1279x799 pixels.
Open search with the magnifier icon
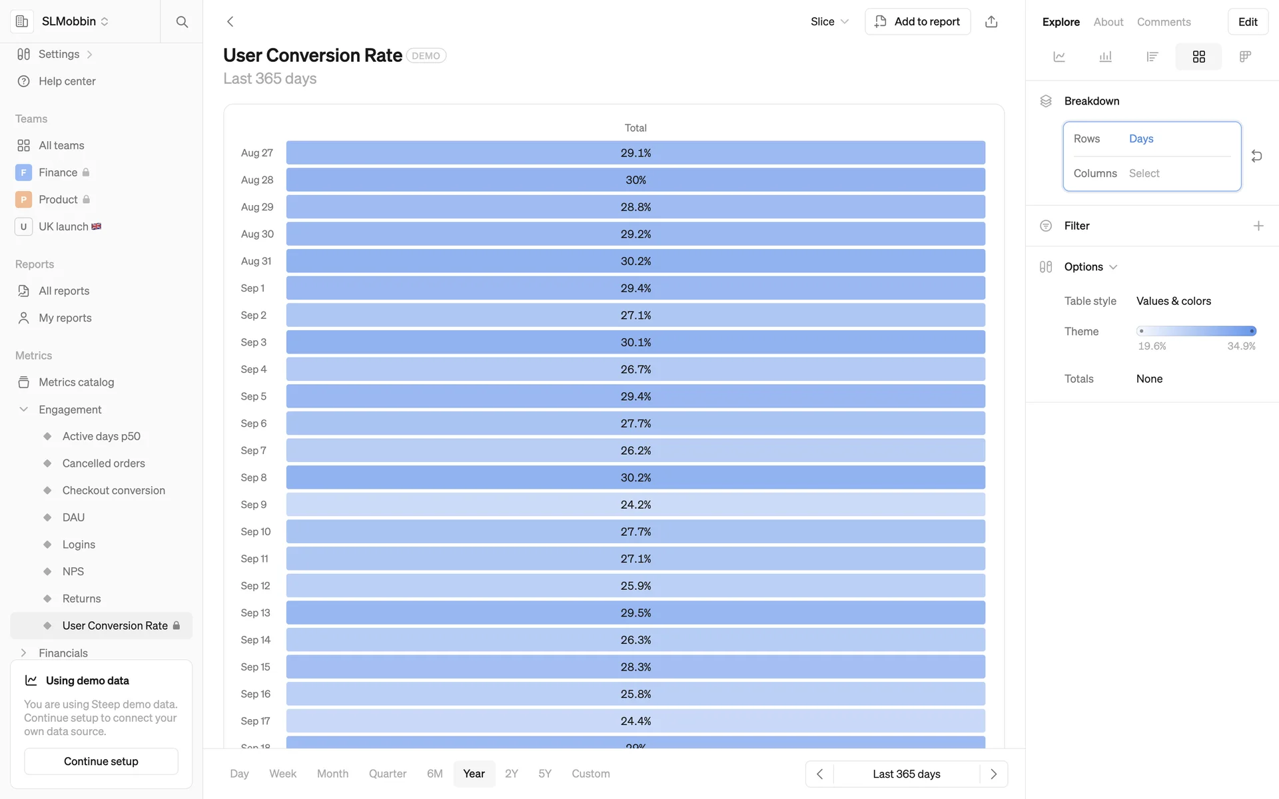click(x=181, y=21)
